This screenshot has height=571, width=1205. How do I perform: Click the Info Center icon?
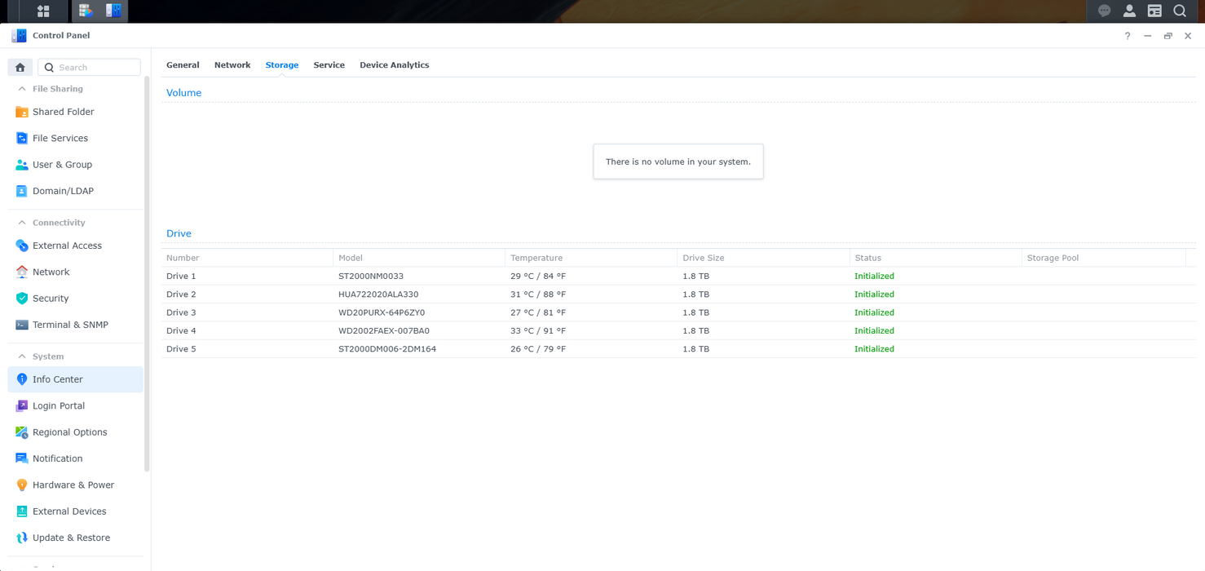coord(22,379)
